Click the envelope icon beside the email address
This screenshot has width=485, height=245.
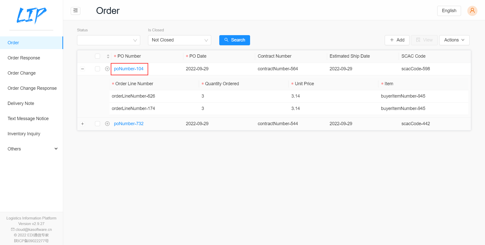pyautogui.click(x=13, y=229)
